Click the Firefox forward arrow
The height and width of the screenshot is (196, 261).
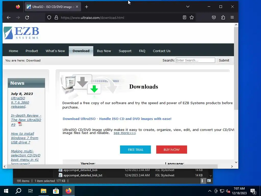18,18
